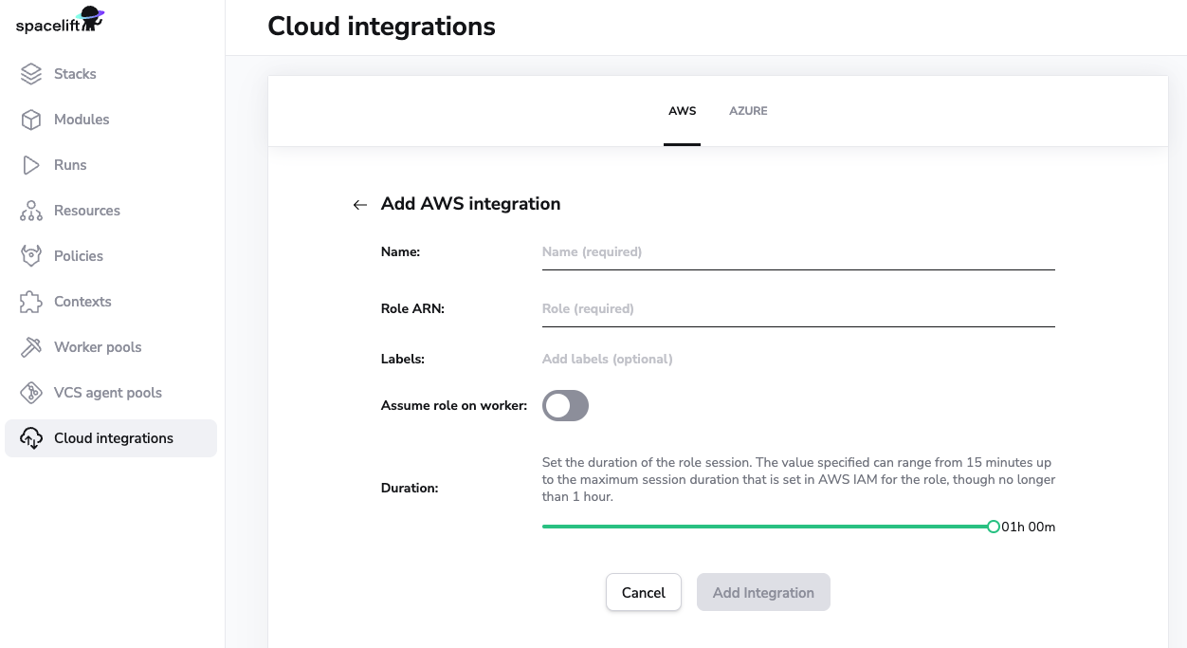The image size is (1187, 648).
Task: Click the Add Integration button
Action: click(763, 593)
